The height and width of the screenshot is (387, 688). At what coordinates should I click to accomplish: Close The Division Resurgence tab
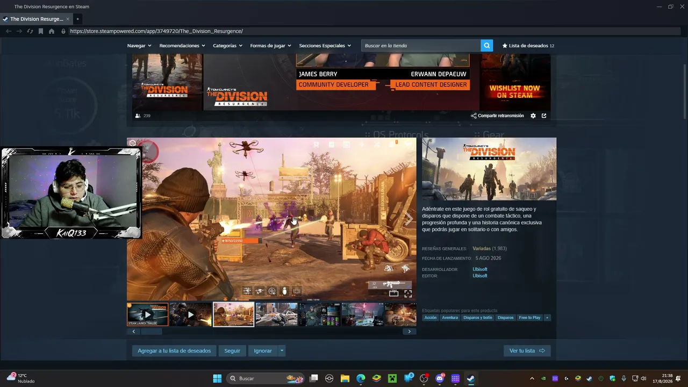coord(68,19)
